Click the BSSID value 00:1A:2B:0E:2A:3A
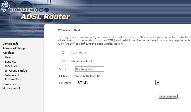 coord(87,76)
